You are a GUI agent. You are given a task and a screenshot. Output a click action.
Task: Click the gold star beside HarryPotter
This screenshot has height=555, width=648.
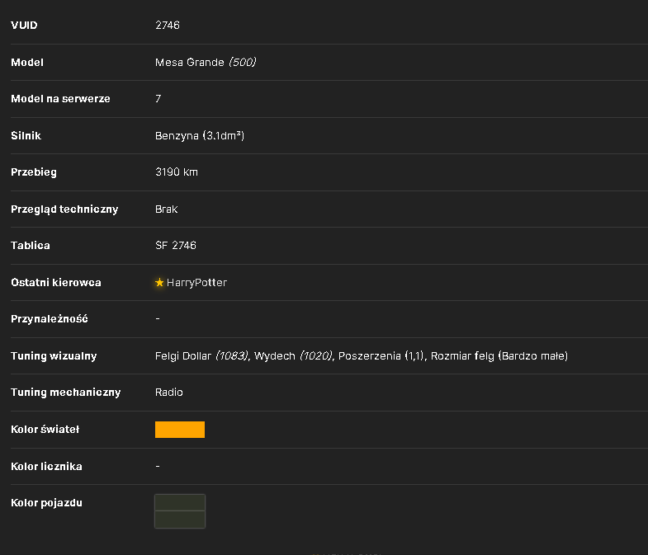pyautogui.click(x=159, y=283)
